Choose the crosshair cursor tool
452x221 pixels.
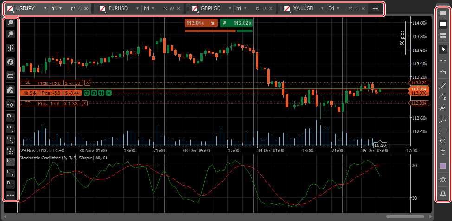click(x=442, y=60)
